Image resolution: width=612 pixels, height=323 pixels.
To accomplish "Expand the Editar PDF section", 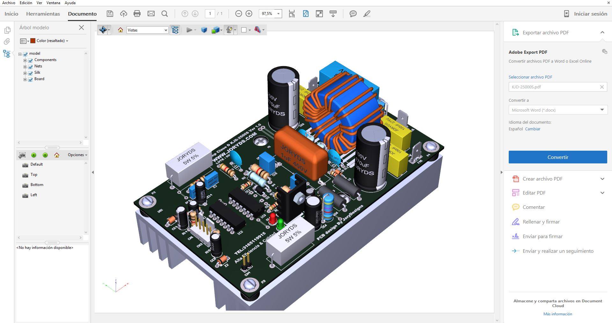I will [602, 193].
